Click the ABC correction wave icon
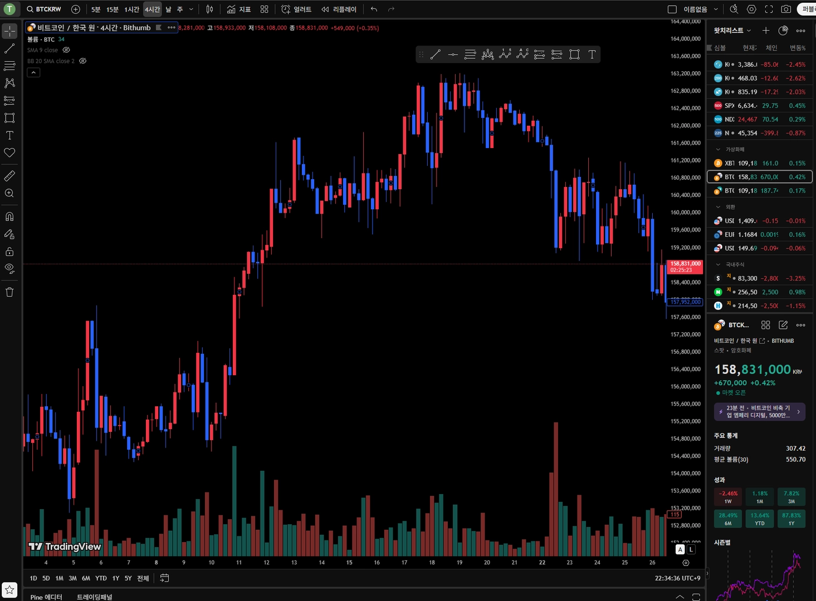The width and height of the screenshot is (816, 601). click(522, 55)
